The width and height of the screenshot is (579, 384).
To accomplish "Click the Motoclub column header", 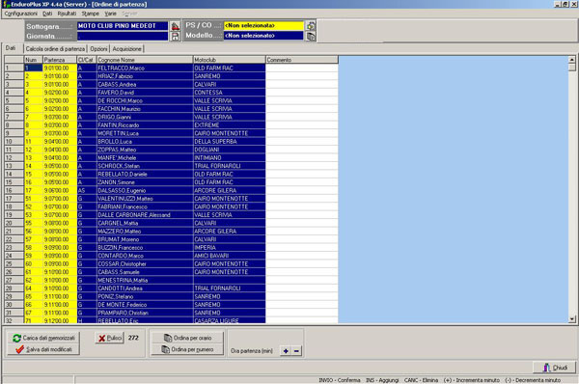I will (x=230, y=60).
